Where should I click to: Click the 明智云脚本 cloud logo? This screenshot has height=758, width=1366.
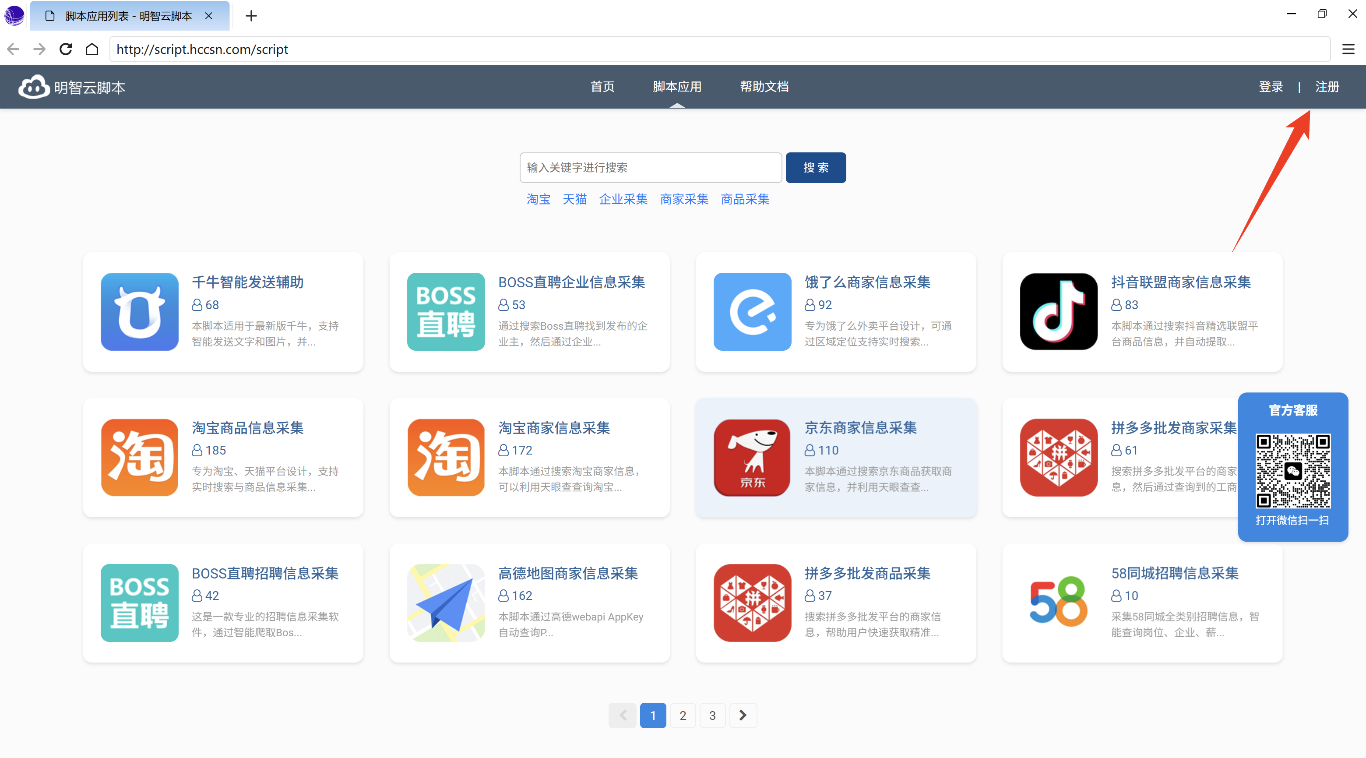click(72, 87)
